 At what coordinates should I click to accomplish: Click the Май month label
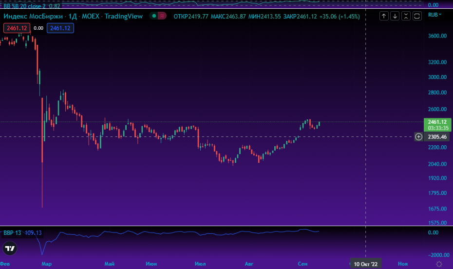110,264
